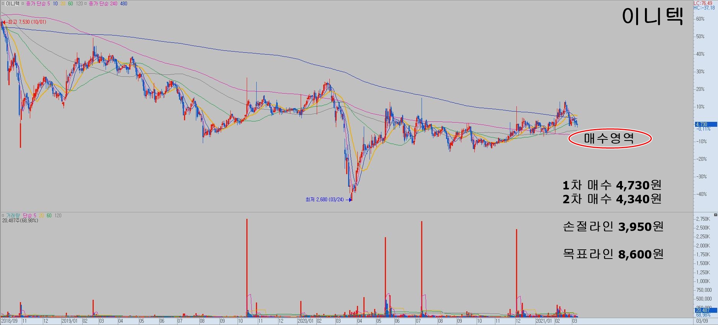Screen dimensions: 718x325
Task: Select the yellow 20 value in the volume legend
Action: tap(41, 215)
